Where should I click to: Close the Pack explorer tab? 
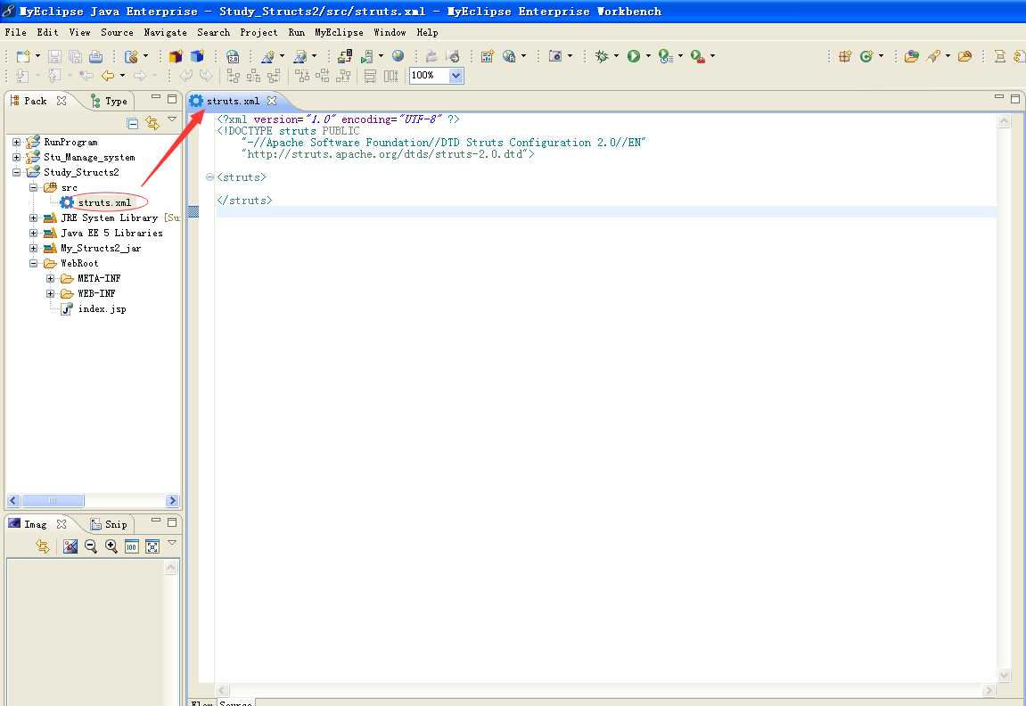62,101
